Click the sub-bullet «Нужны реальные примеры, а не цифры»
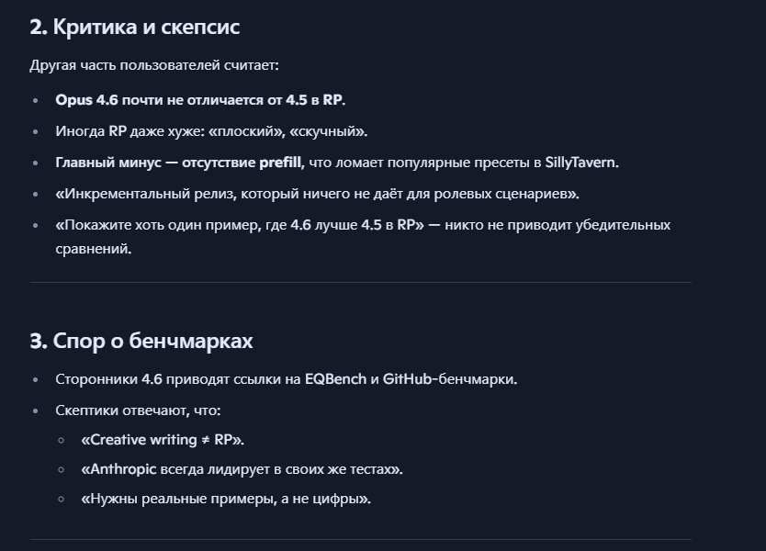The image size is (766, 551). 226,499
